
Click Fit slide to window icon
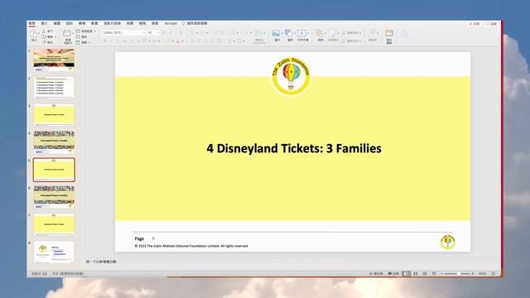(x=494, y=273)
